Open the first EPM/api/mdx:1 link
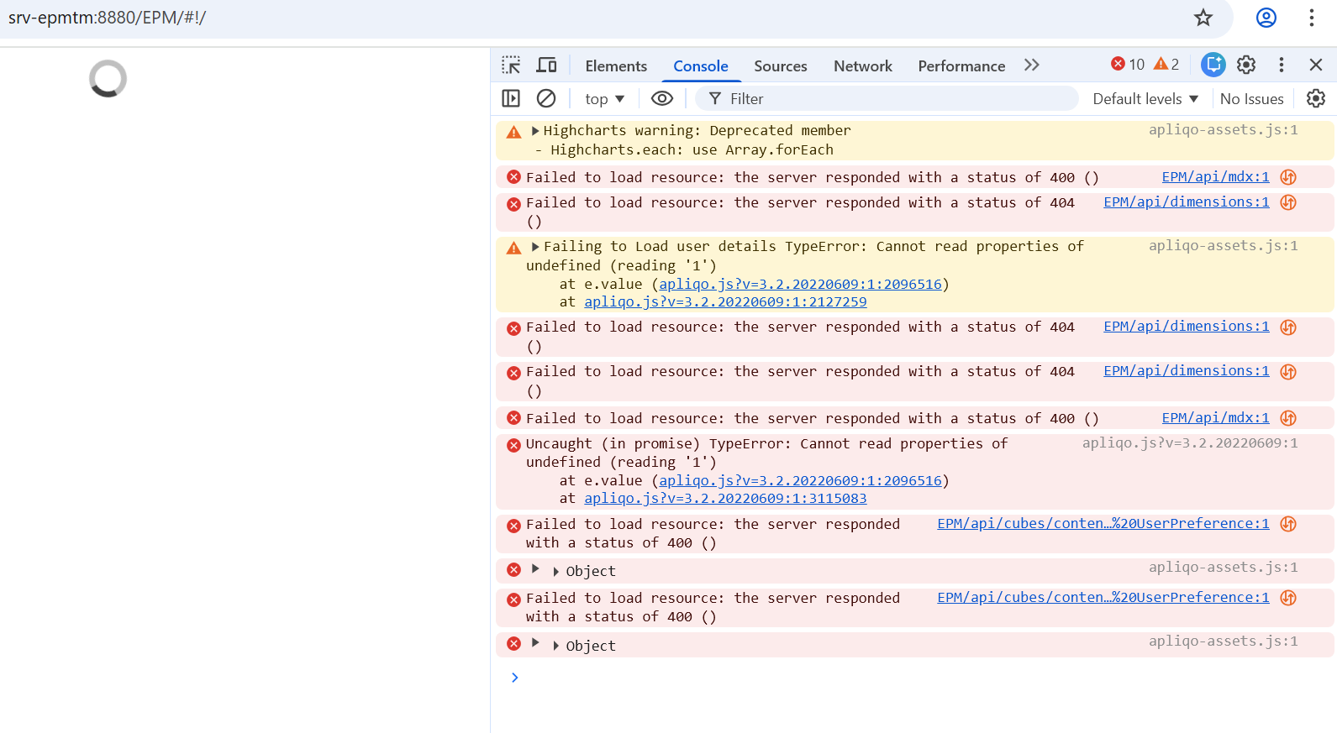This screenshot has height=733, width=1337. (1214, 177)
